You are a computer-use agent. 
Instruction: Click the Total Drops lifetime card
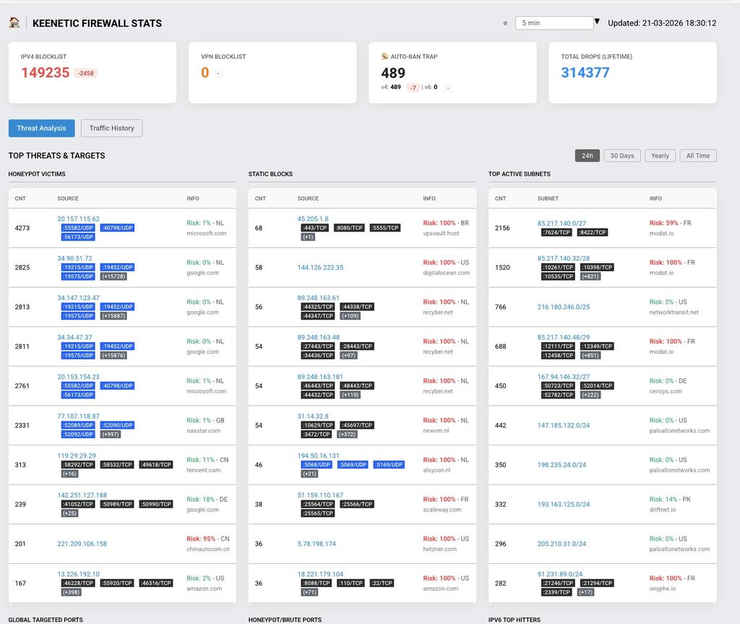point(632,72)
